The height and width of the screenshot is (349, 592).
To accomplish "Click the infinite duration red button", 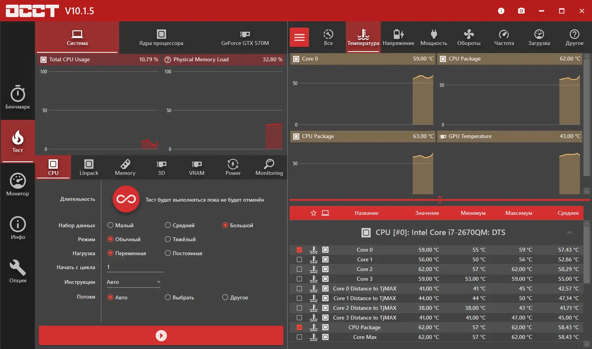I will coord(126,199).
